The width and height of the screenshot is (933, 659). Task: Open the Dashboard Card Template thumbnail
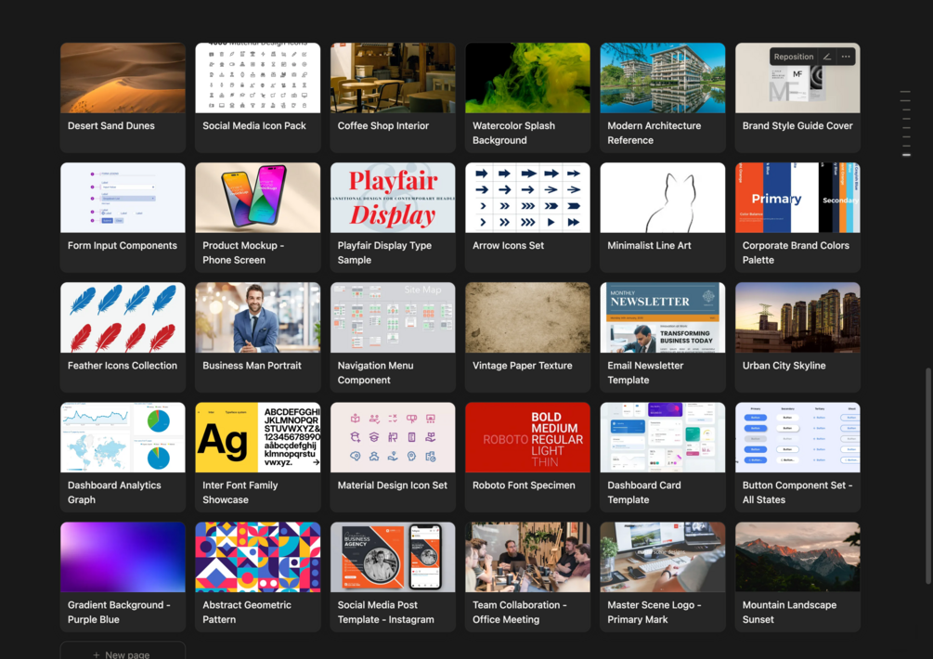[663, 438]
